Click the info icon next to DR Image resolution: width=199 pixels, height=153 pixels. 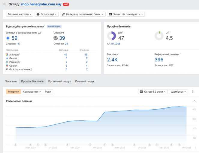[x=122, y=32]
